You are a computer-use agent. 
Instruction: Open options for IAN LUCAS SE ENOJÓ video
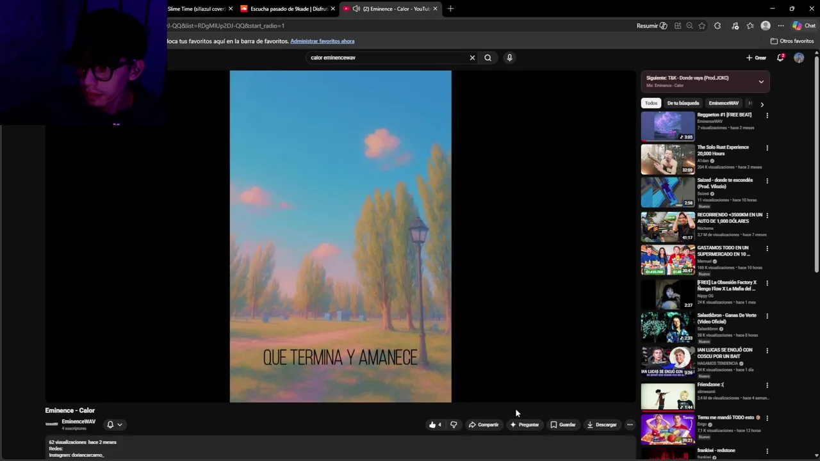point(767,351)
